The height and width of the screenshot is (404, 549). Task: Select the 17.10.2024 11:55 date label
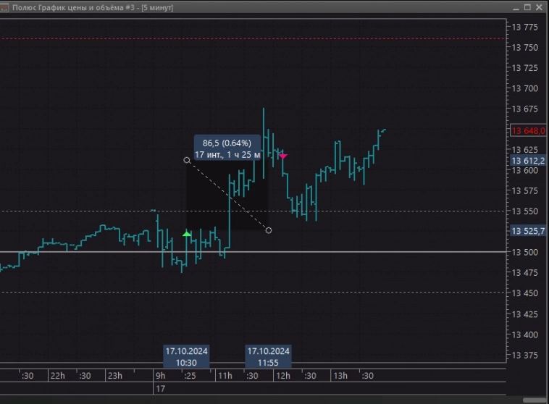pos(269,356)
